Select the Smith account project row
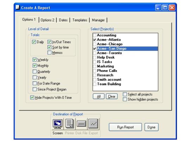The image size is (190, 142). (125, 80)
